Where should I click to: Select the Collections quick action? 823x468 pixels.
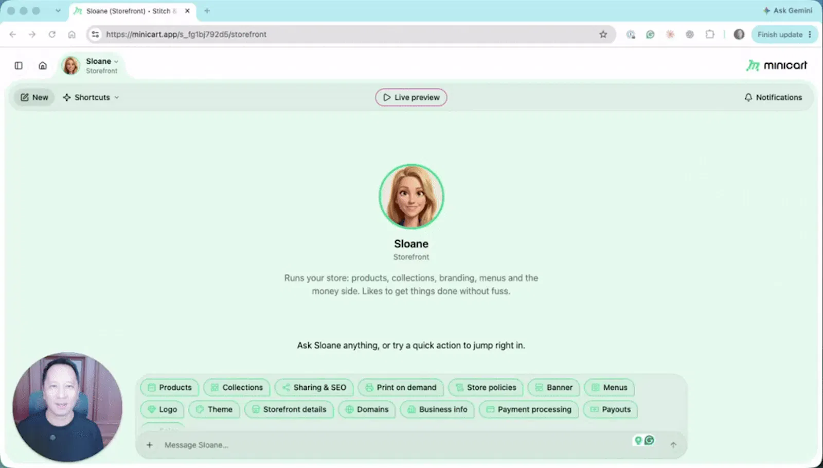tap(237, 387)
